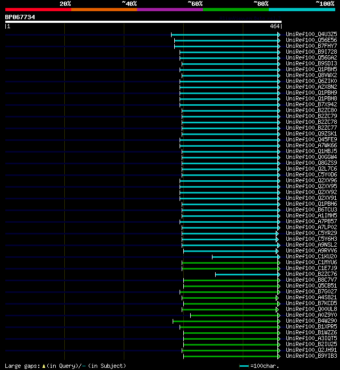
Task: Select the UniRef100_B2ZC78 label
Action: click(x=311, y=122)
